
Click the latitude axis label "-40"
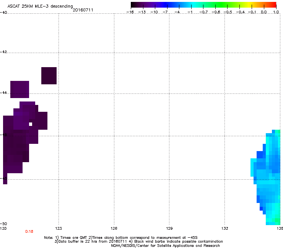pos(3,13)
